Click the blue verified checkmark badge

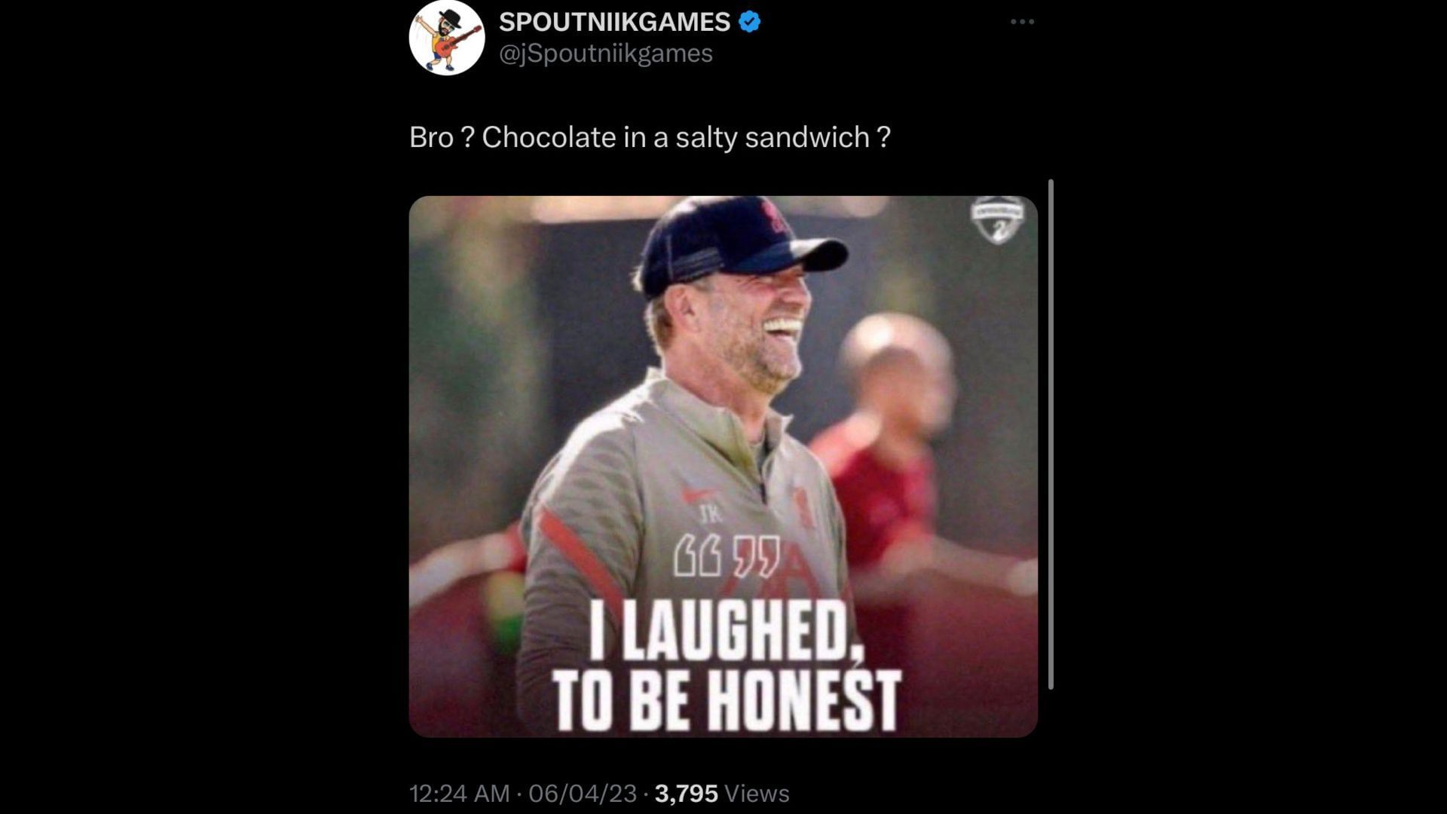coord(749,22)
